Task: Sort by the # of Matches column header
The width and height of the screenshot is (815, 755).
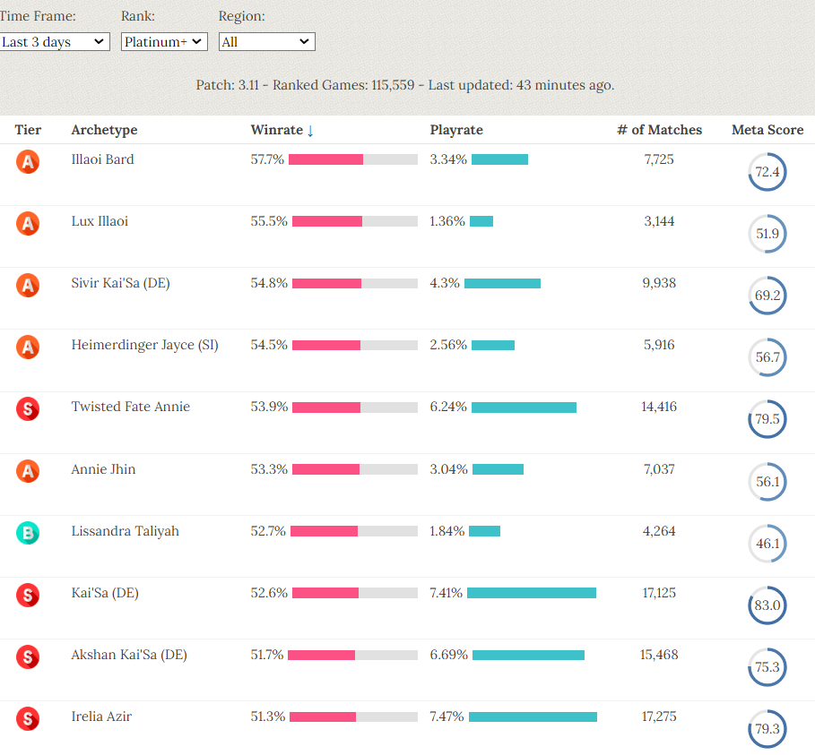Action: click(x=659, y=130)
